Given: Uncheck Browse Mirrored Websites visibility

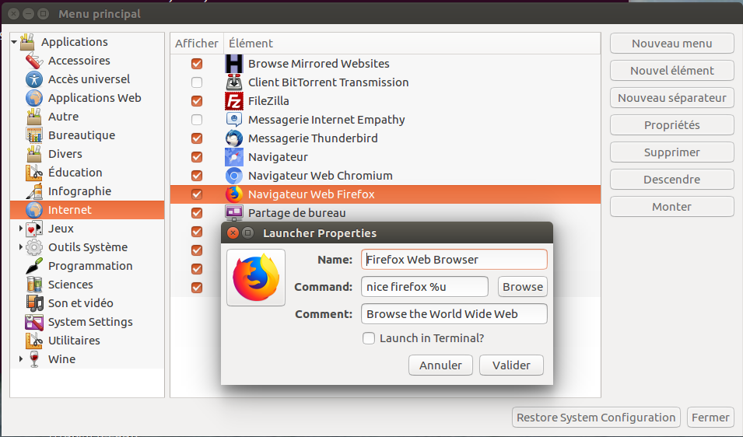Looking at the screenshot, I should [197, 64].
